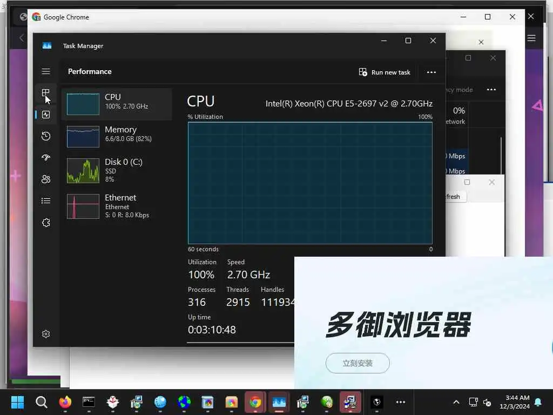Open the muted volume tray icon
The width and height of the screenshot is (553, 415).
(x=487, y=402)
